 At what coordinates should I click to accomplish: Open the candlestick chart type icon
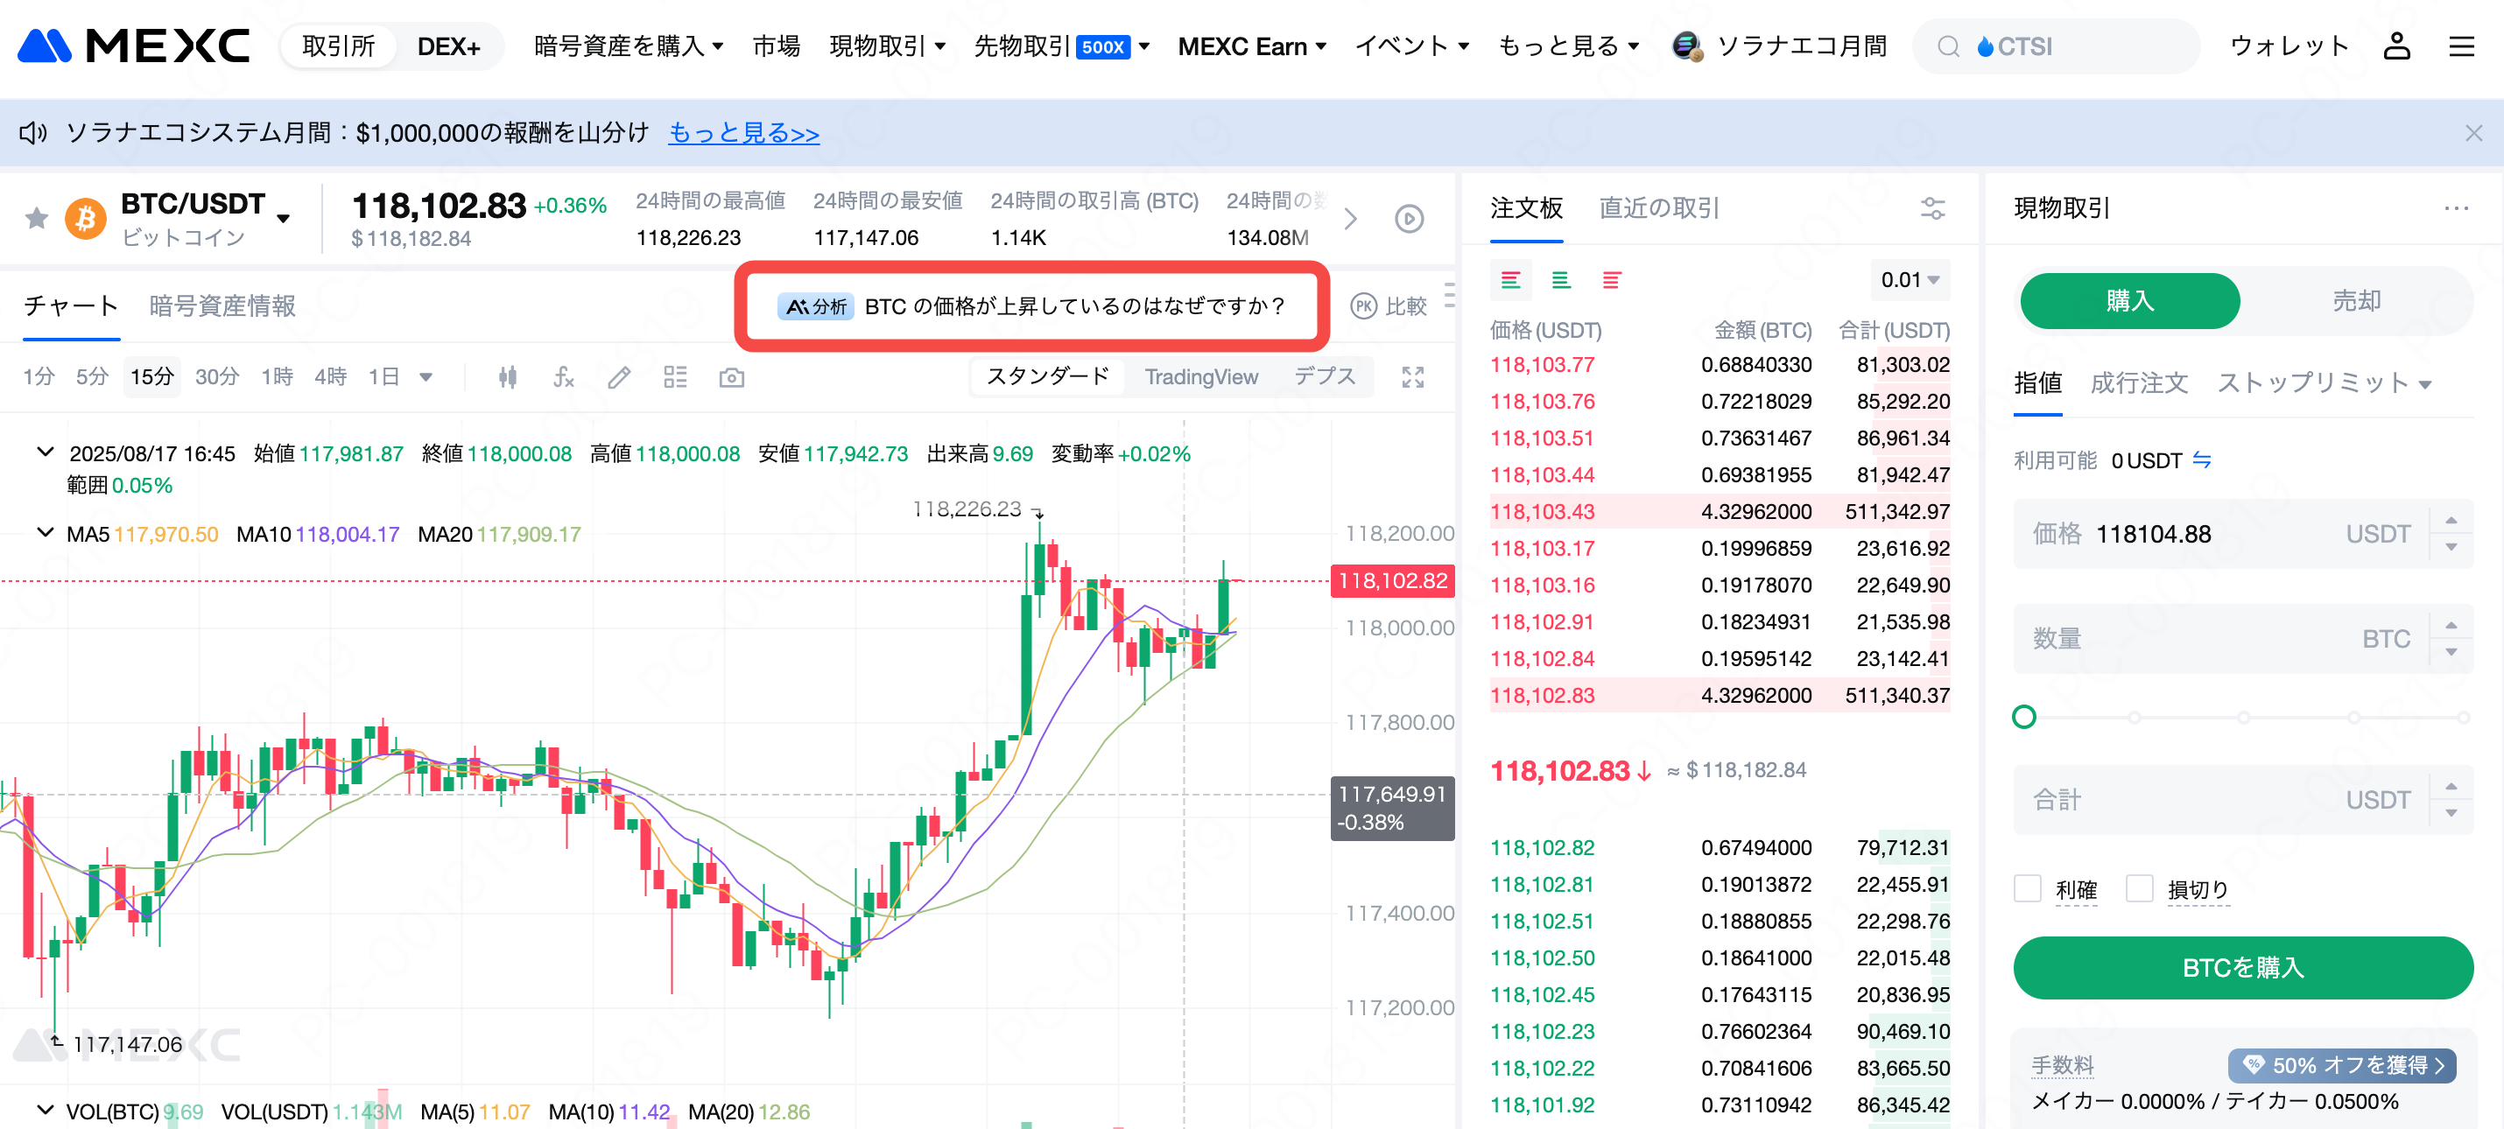[508, 377]
